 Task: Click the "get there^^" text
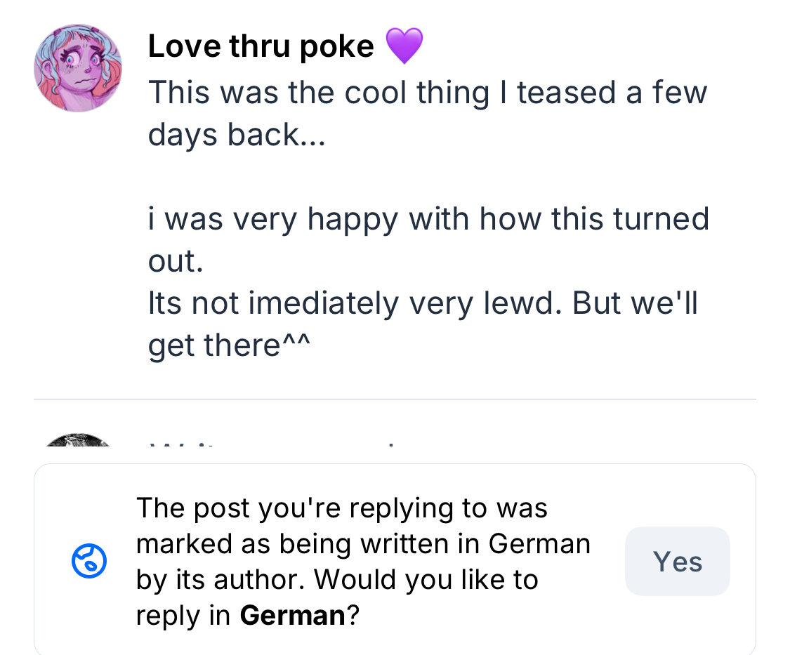tap(229, 345)
